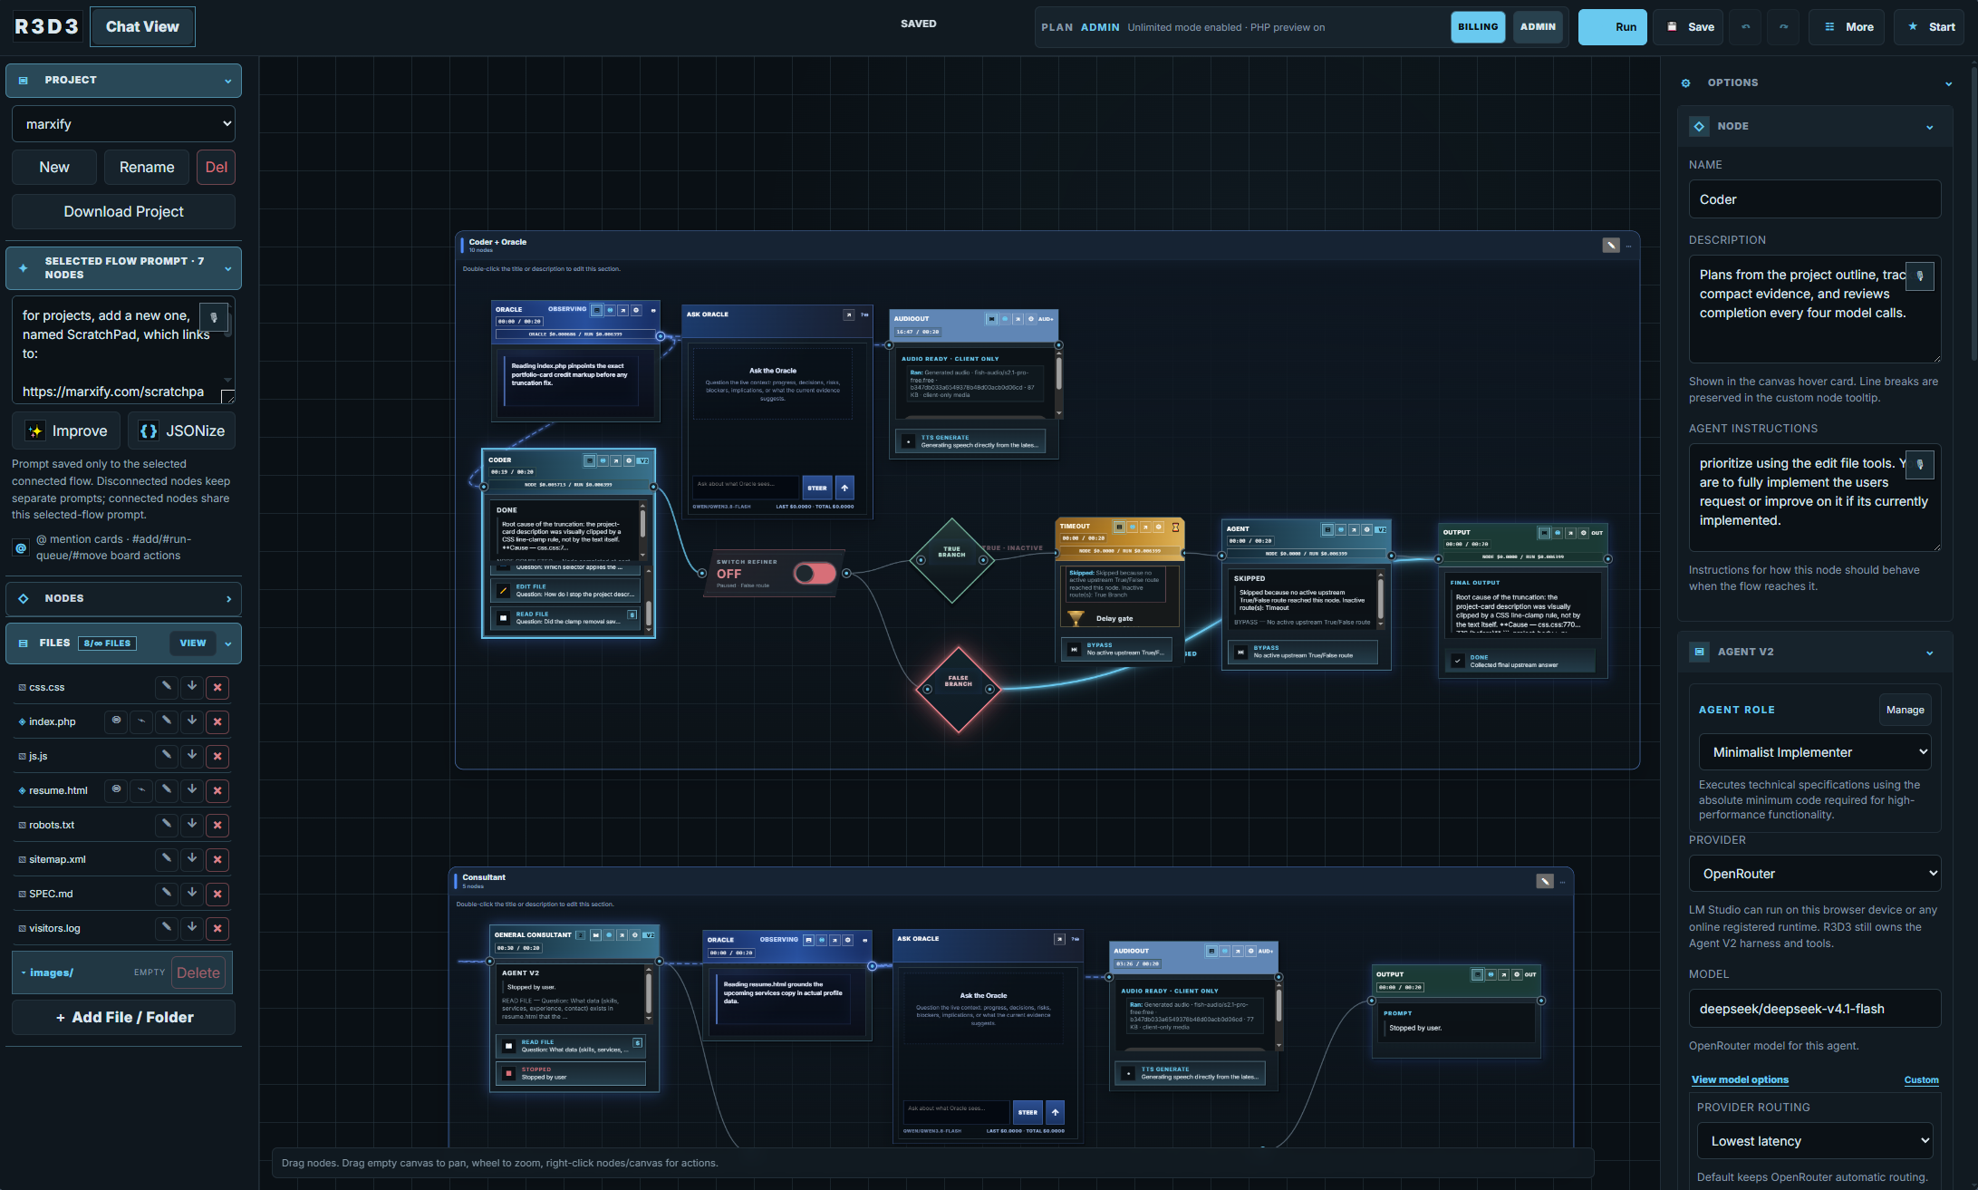
Task: Open the Agent Role Minimalist Implementer dropdown
Action: click(x=1814, y=752)
